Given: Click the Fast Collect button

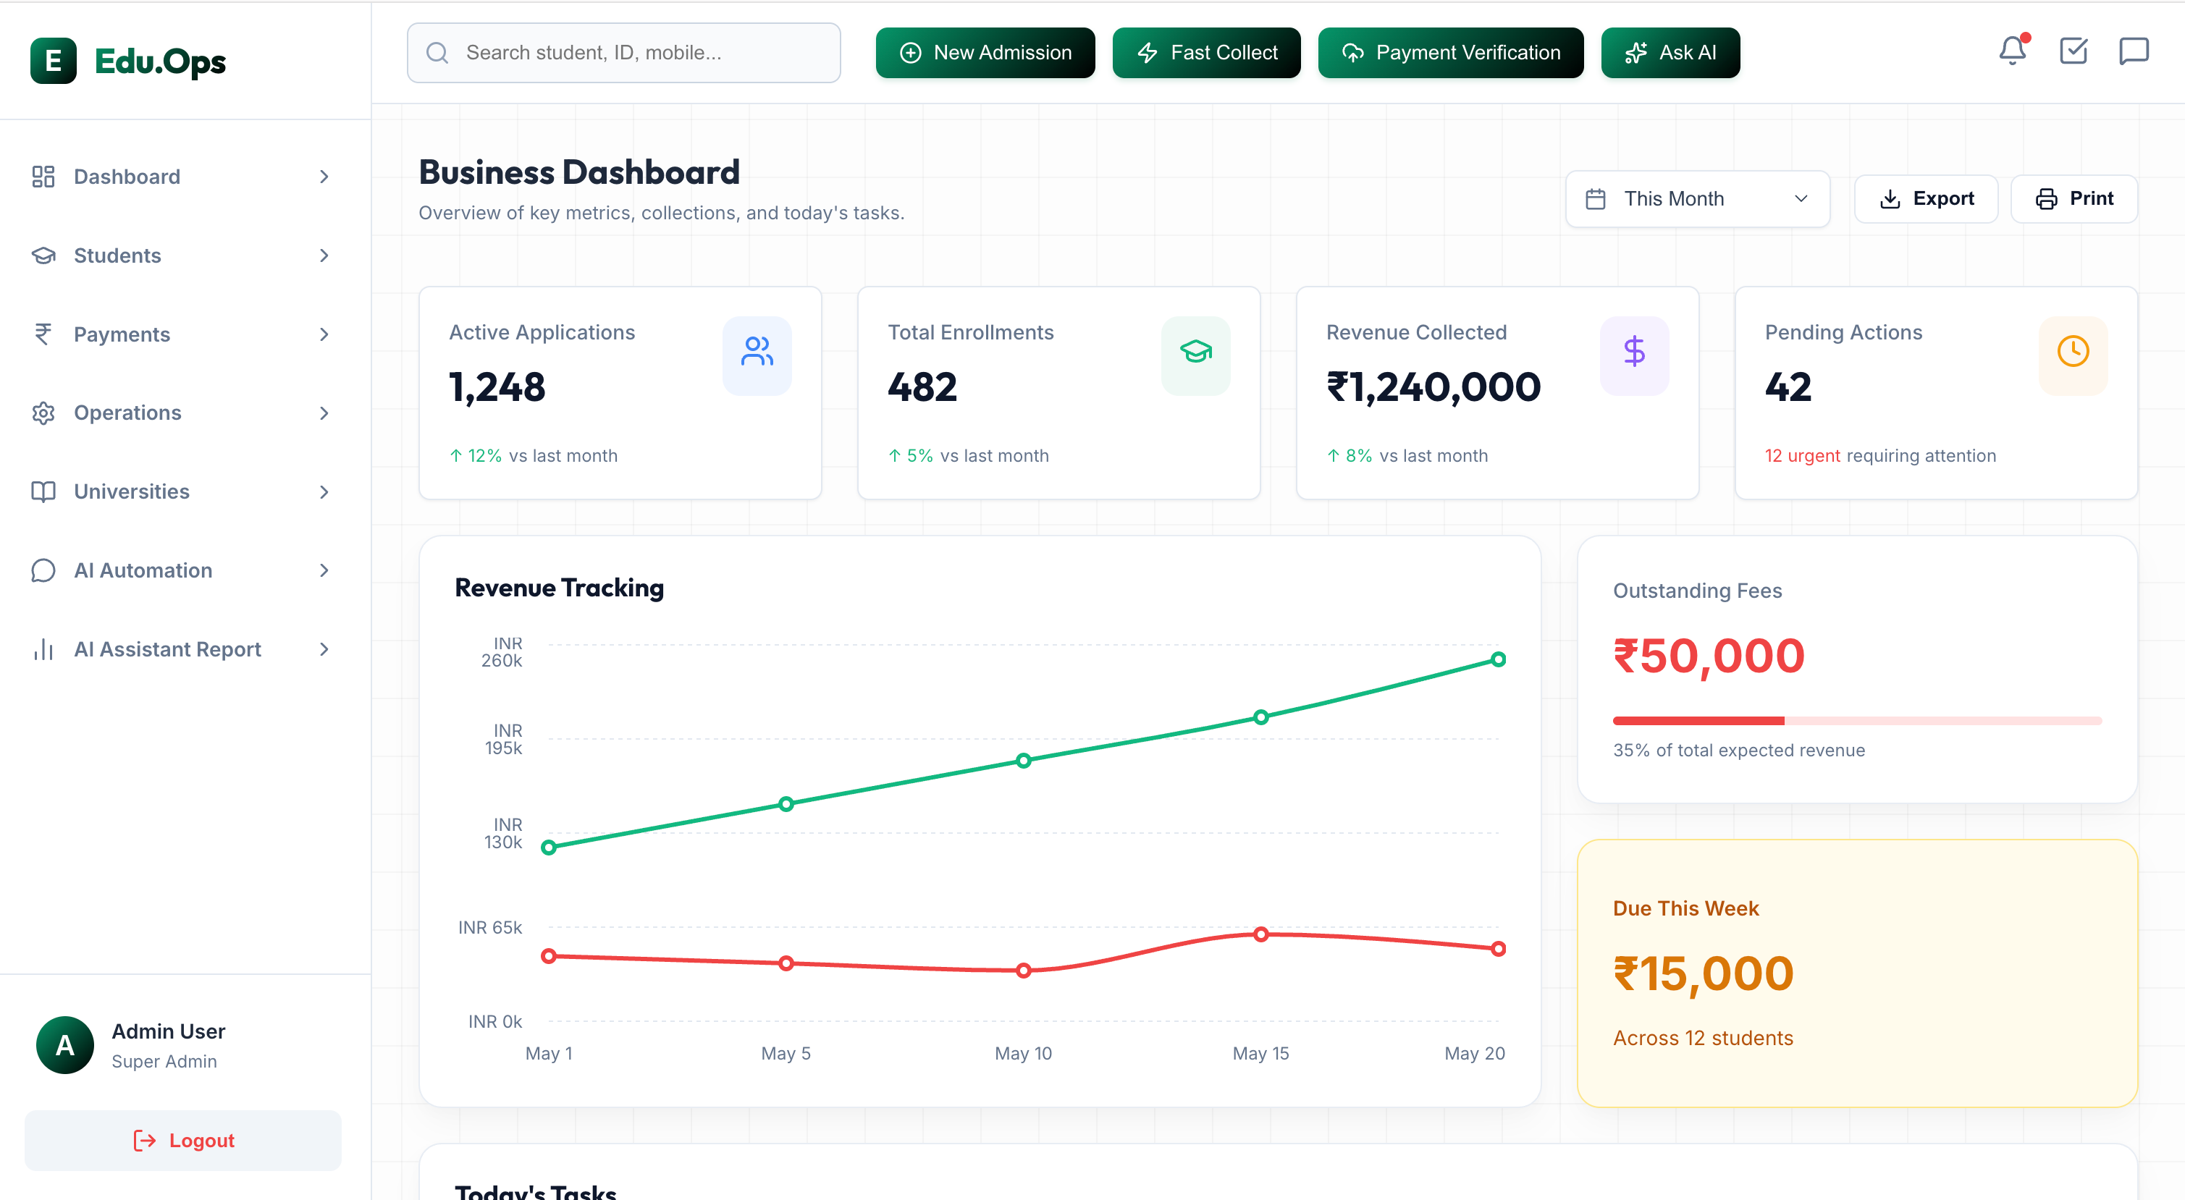Looking at the screenshot, I should coord(1206,53).
